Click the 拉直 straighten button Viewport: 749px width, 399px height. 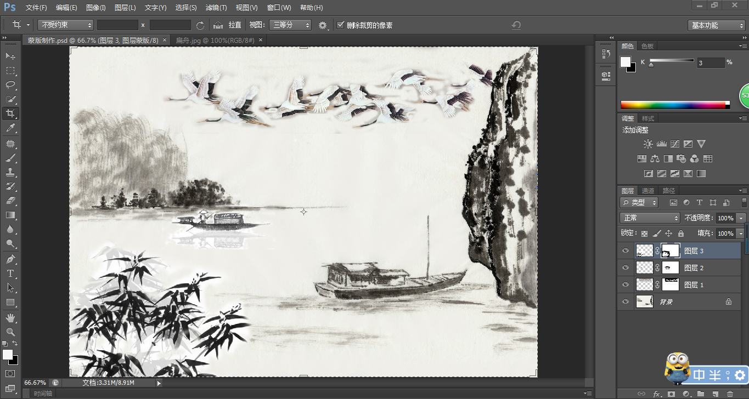click(235, 25)
